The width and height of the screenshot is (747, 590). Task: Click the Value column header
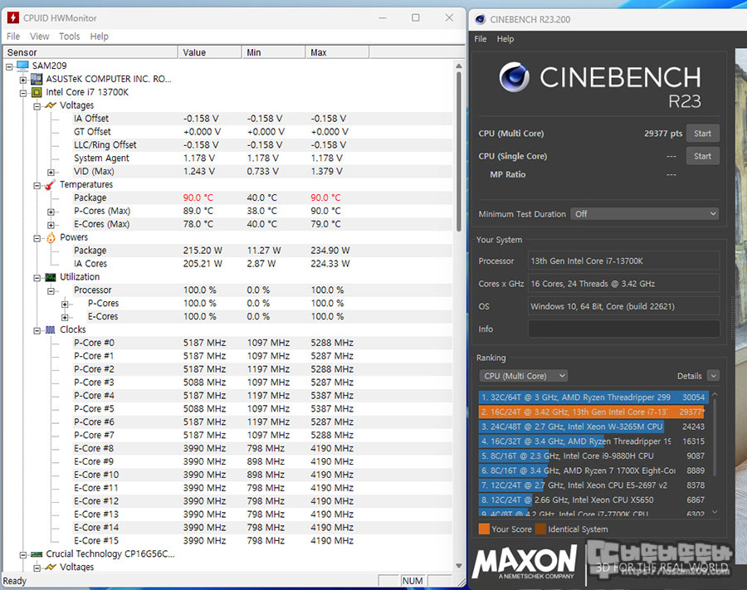(210, 52)
